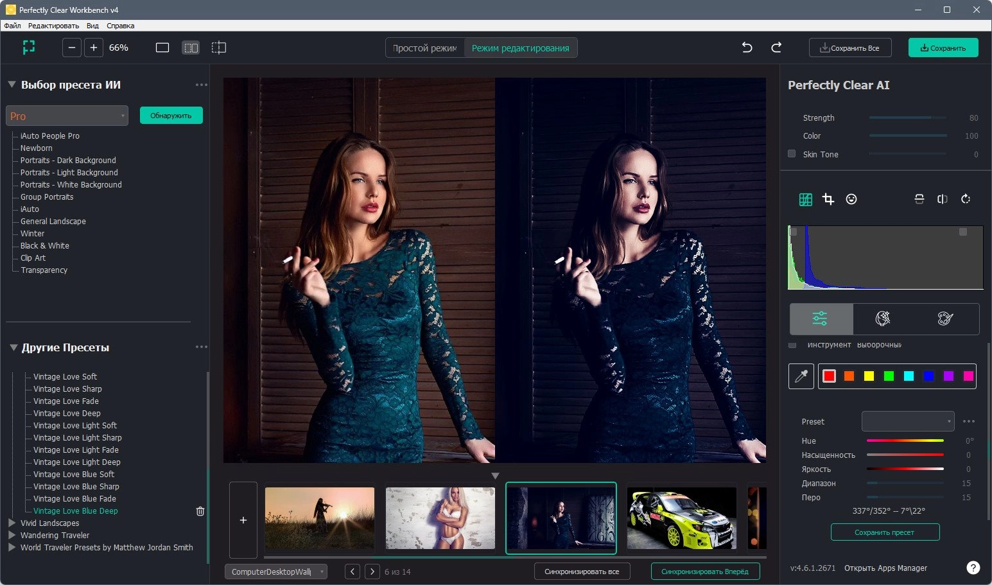The image size is (992, 585).
Task: Click the rotate image icon
Action: coord(966,199)
